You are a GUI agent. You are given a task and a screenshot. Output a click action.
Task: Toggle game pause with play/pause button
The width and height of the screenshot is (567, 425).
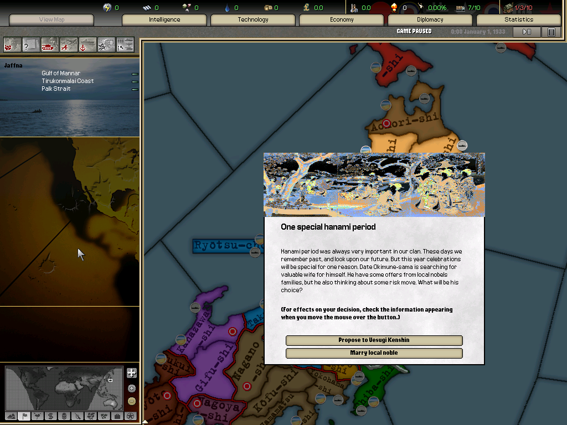point(527,32)
